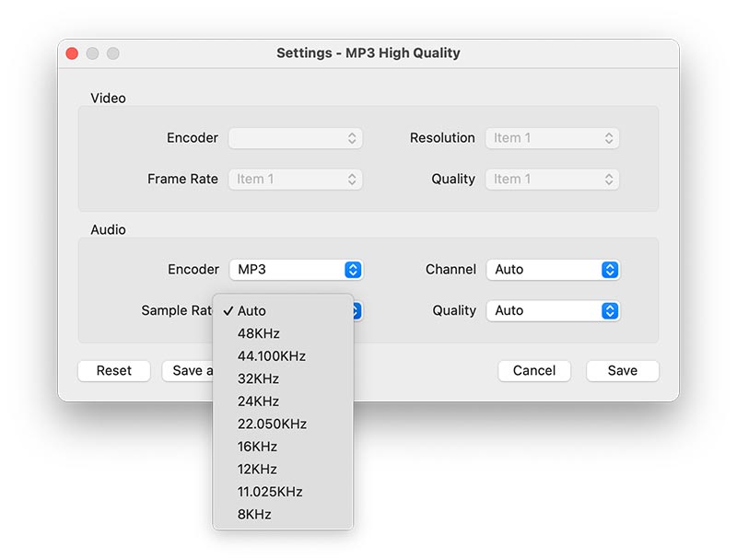This screenshot has width=737, height=558.
Task: Choose 44.100KHz from the sample rate list
Action: coord(273,355)
